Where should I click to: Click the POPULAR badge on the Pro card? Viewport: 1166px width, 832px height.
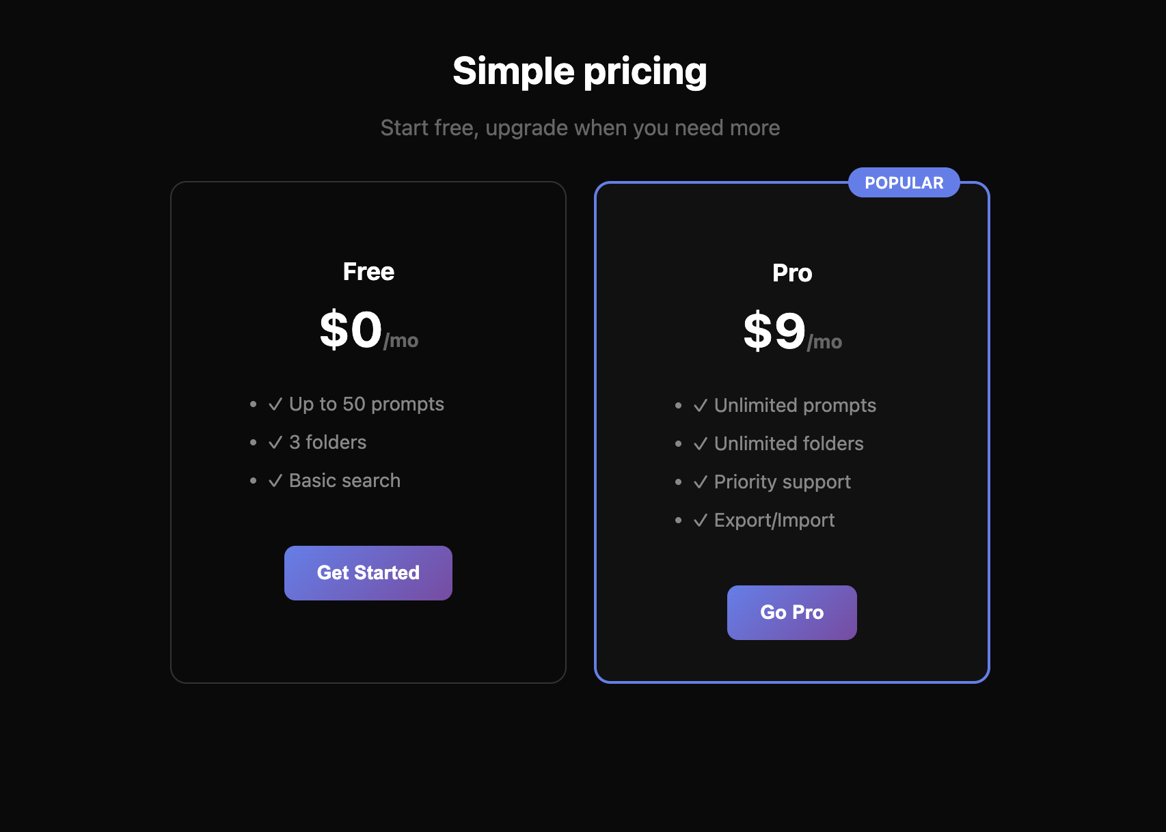pyautogui.click(x=904, y=182)
